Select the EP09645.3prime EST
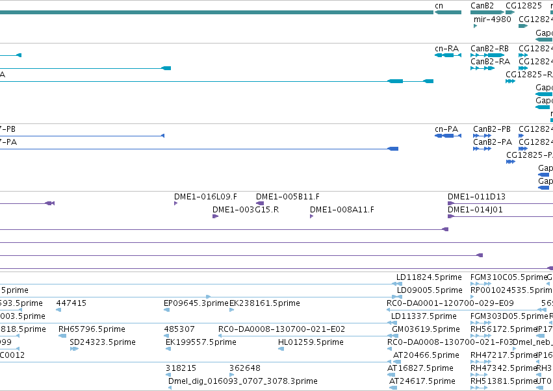 click(x=167, y=310)
